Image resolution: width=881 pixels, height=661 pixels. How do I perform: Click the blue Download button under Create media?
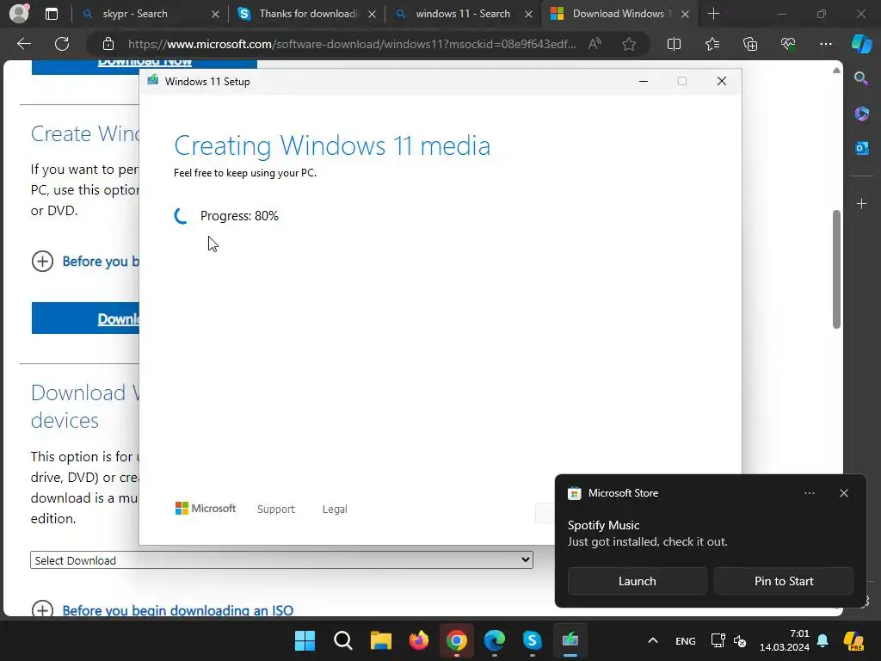[85, 318]
